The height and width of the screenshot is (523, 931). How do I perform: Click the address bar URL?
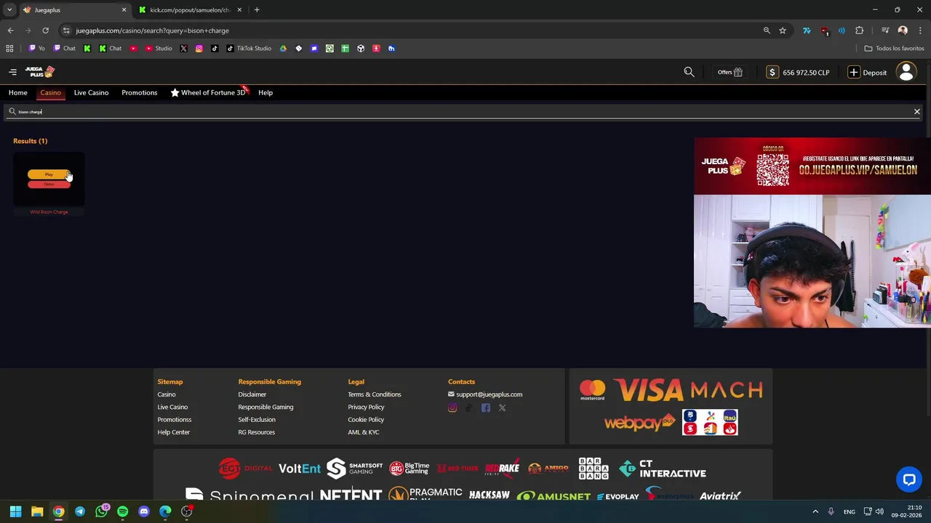point(153,31)
